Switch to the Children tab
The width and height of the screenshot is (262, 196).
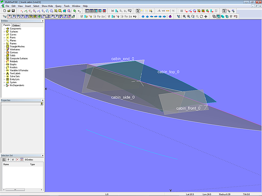(x=16, y=25)
